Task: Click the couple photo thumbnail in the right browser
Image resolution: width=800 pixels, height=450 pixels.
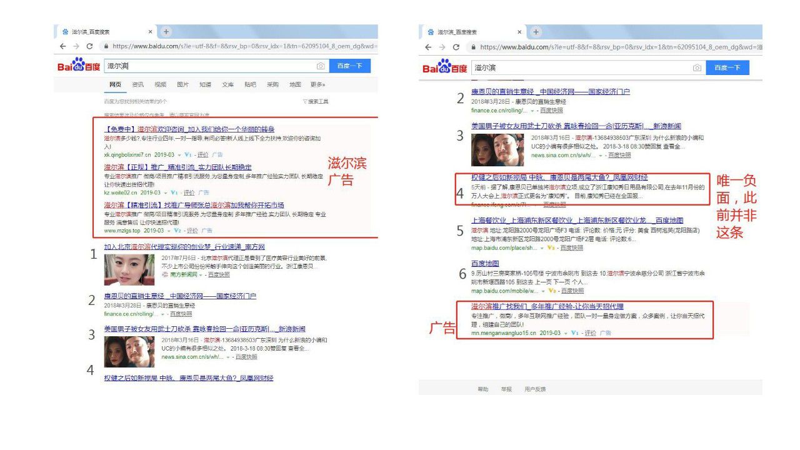Action: (x=498, y=150)
